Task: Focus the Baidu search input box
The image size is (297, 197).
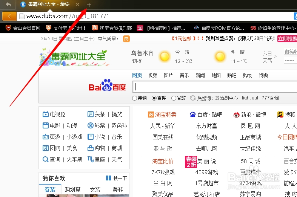Action: point(215,87)
